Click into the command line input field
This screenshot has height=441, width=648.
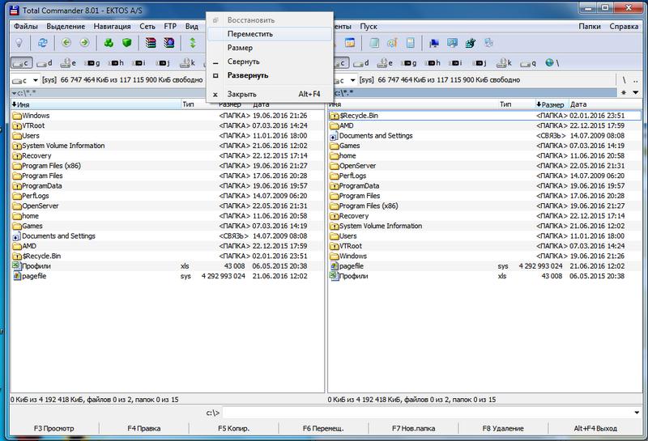(x=427, y=412)
